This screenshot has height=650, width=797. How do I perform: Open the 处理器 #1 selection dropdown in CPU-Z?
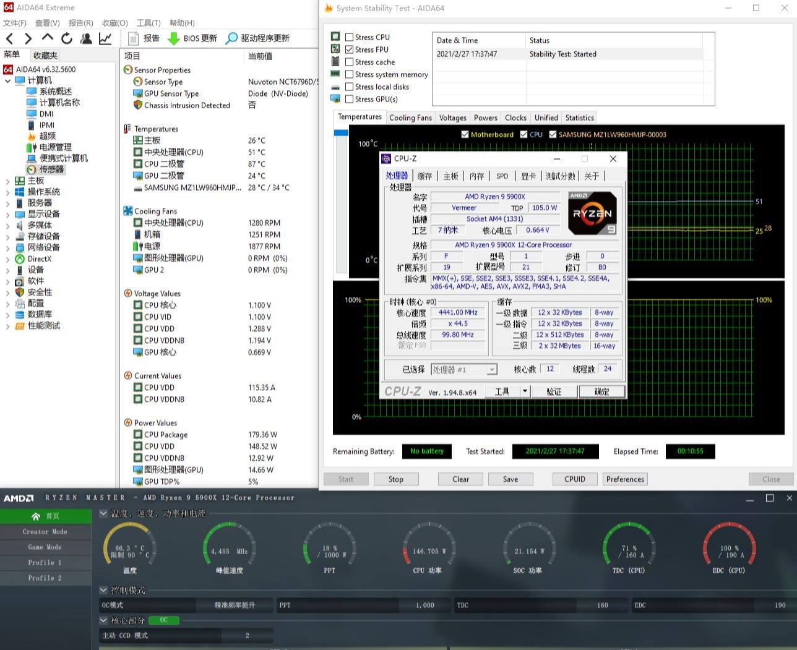492,370
